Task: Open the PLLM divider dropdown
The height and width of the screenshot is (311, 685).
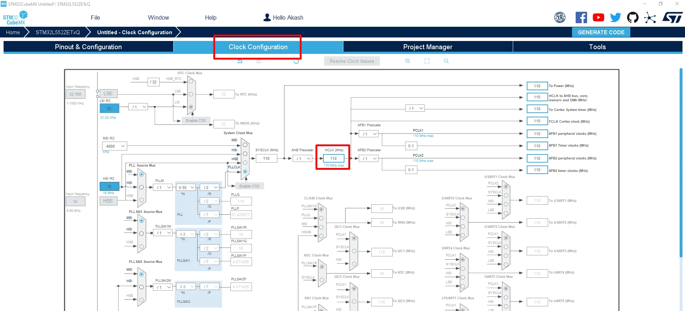Action: click(x=163, y=188)
